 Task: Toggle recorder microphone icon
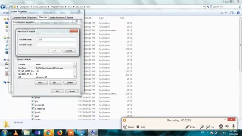point(234,126)
